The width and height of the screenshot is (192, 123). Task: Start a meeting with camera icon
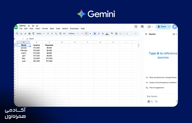click(149, 27)
